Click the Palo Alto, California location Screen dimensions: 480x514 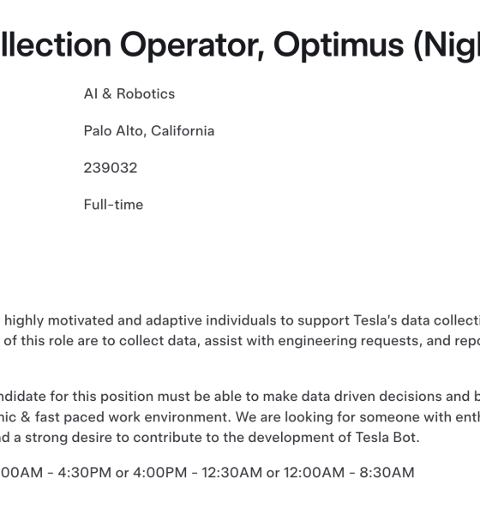[x=149, y=131]
